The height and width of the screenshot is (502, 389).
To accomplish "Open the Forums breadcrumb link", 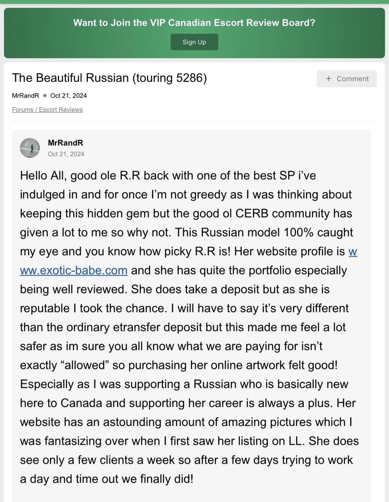I will [x=22, y=109].
